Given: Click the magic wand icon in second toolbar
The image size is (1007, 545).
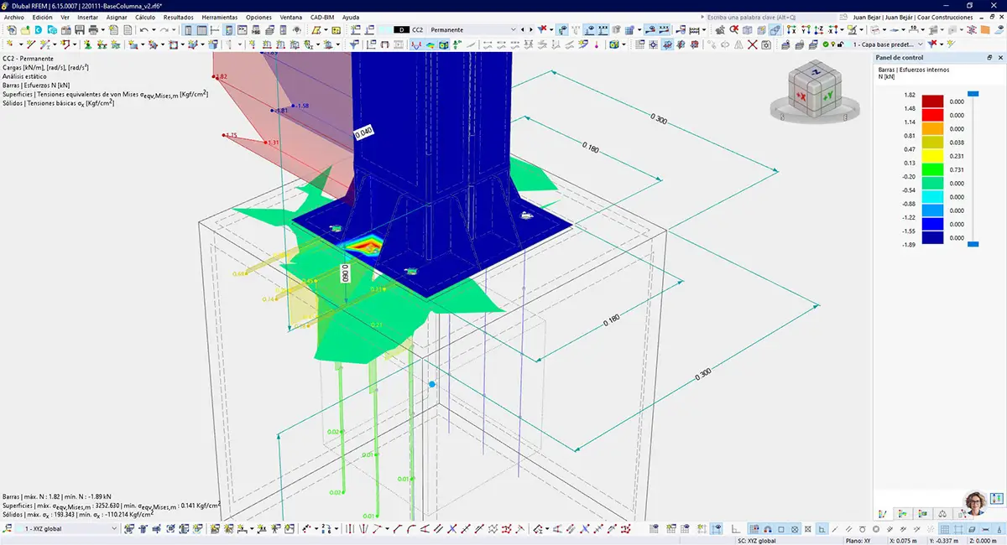Looking at the screenshot, I should coord(950,43).
